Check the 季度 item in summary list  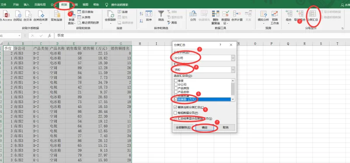(x=176, y=81)
